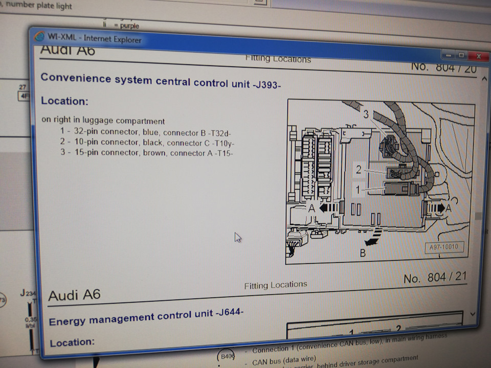This screenshot has width=491, height=368.
Task: Minimize the WI-XML Internet Explorer window
Action: [x=448, y=56]
